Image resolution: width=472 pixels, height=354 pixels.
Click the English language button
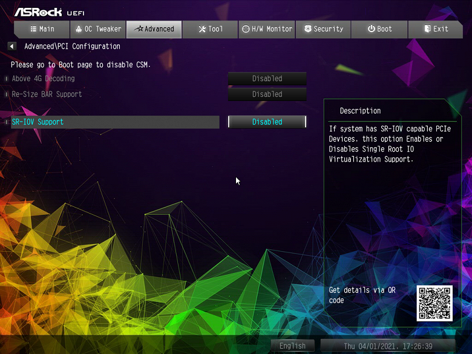tap(292, 346)
